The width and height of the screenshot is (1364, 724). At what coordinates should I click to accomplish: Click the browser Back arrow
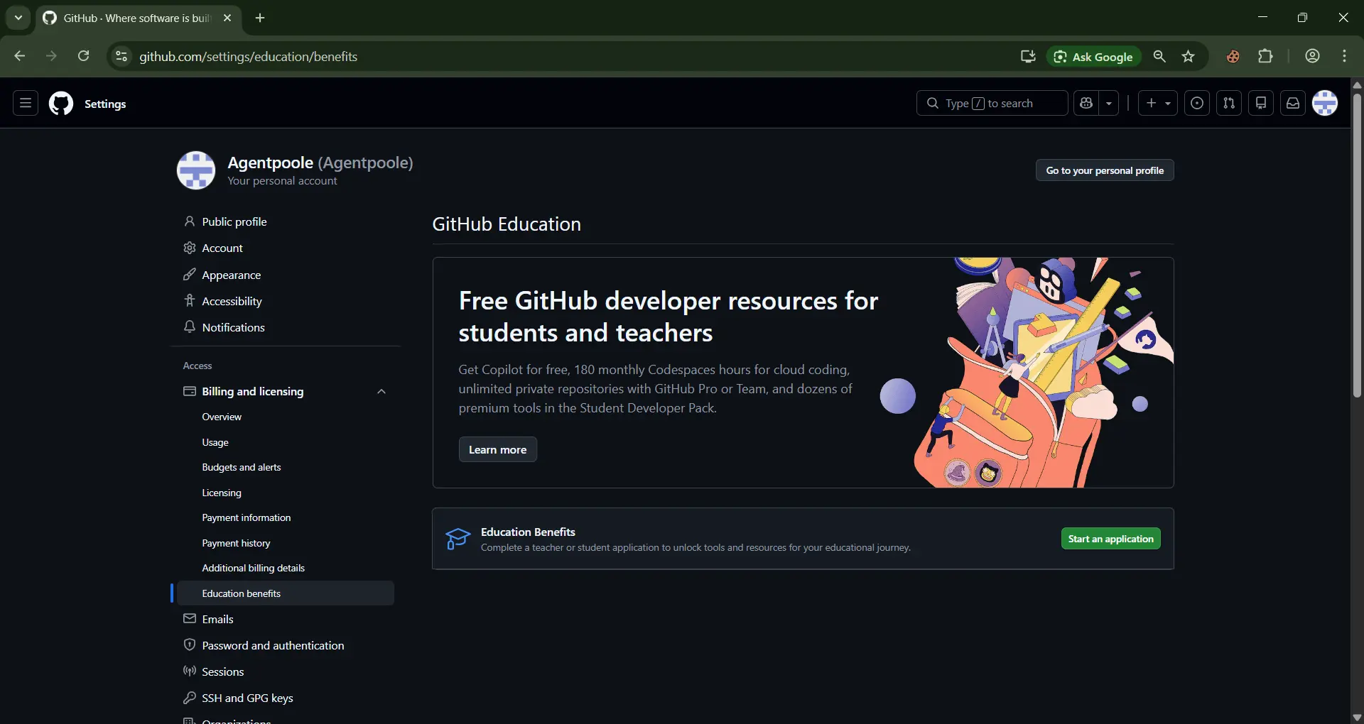19,56
